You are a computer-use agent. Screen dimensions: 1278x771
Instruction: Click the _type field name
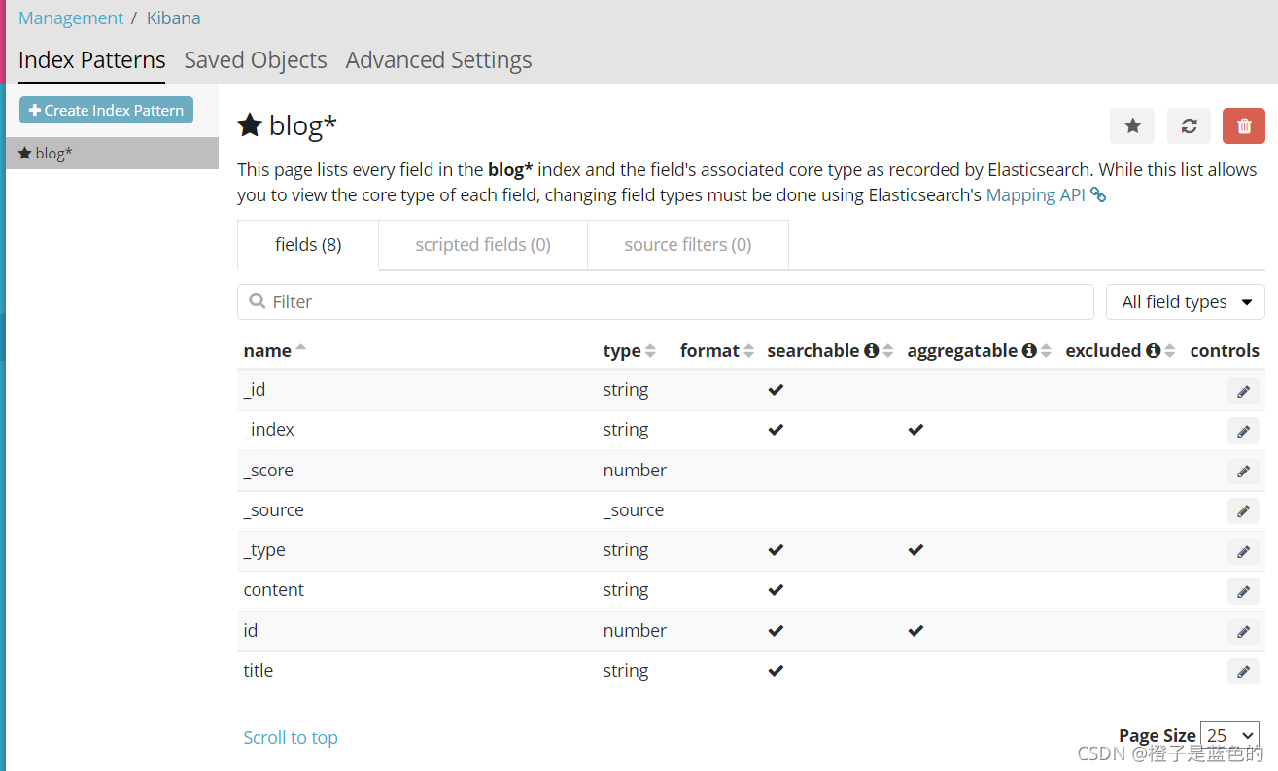264,550
